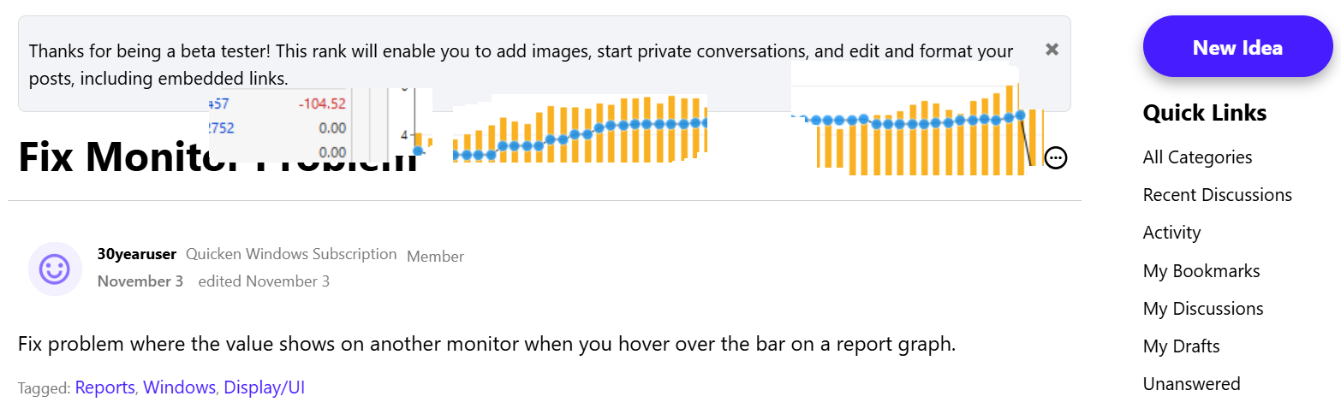Show Unanswered discussions quick link

point(1191,384)
